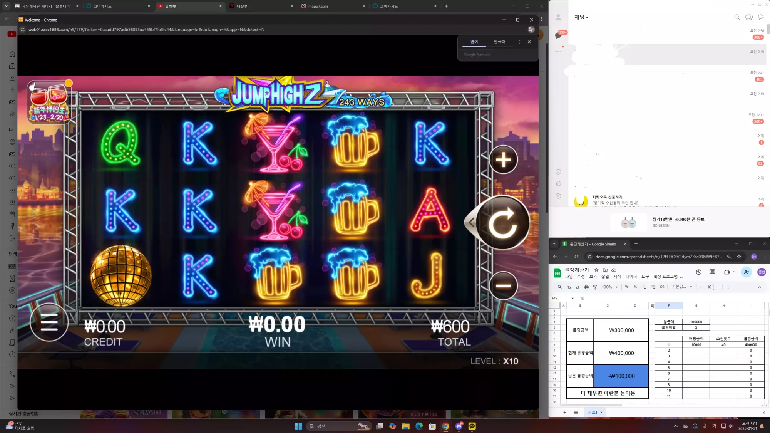
Task: Open the 삽입 menu in Google Sheets
Action: pos(605,277)
